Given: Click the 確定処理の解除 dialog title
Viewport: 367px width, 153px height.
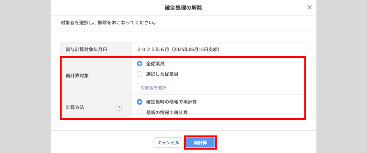Looking at the screenshot, I should click(183, 8).
